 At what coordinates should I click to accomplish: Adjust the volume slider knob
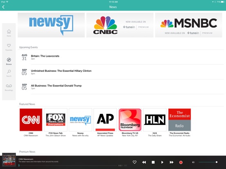coord(217,162)
